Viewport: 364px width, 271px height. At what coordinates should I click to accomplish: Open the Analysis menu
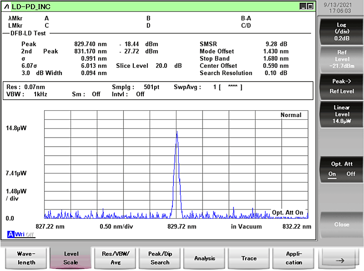204,258
